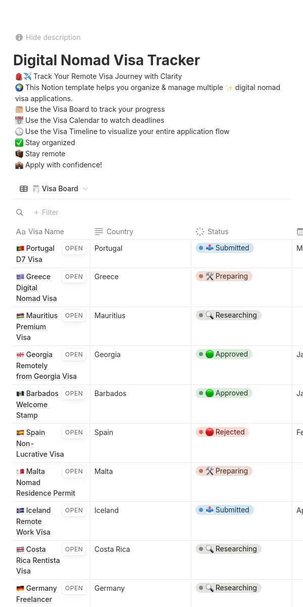This screenshot has height=607, width=303.
Task: Select the Visa Board tab
Action: point(60,189)
